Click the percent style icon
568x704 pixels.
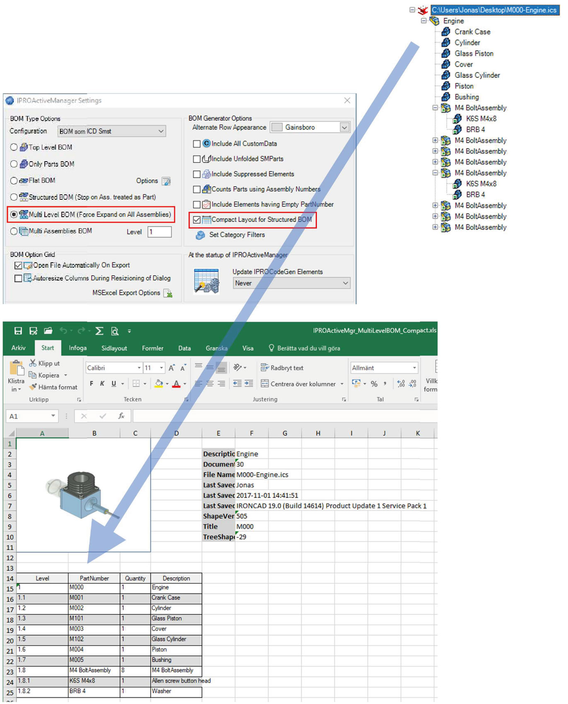coord(374,384)
